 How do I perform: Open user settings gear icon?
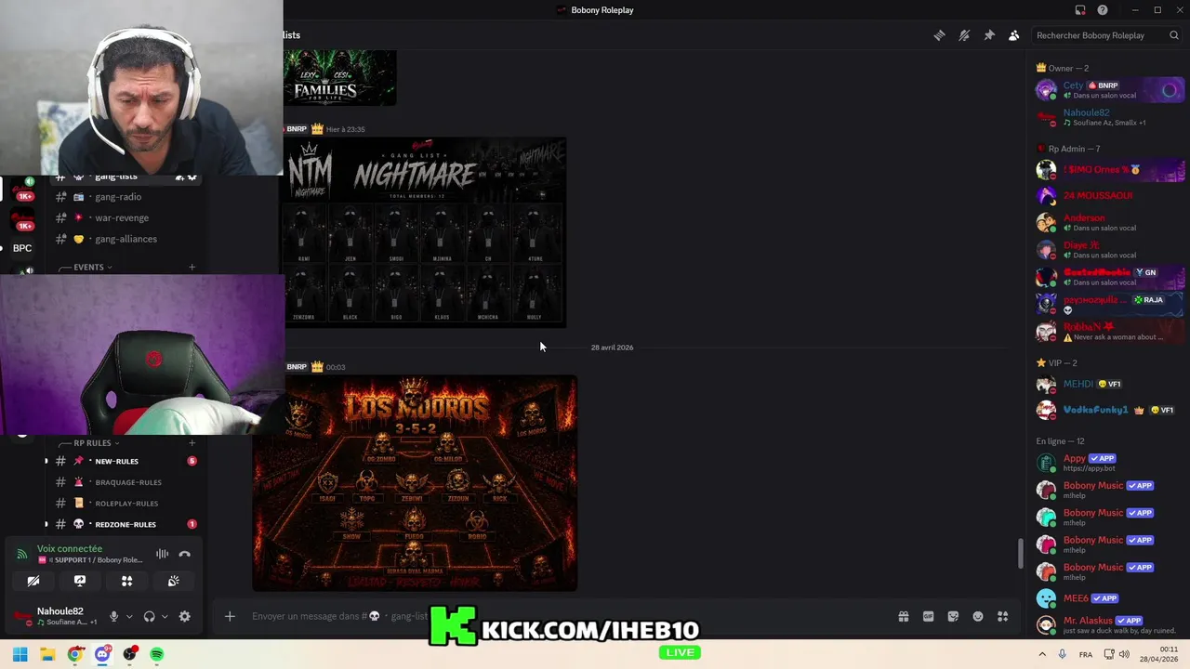click(184, 616)
